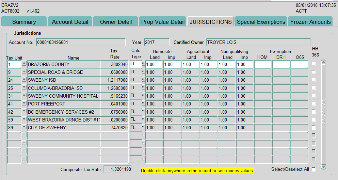Screen dimensions: 338x180
Task: Toggle the HB 366 checkbox for Sweeny ISD
Action: pos(313,80)
